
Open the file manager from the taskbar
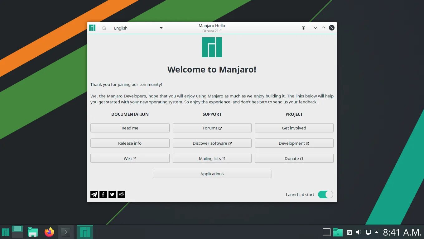[x=32, y=232]
